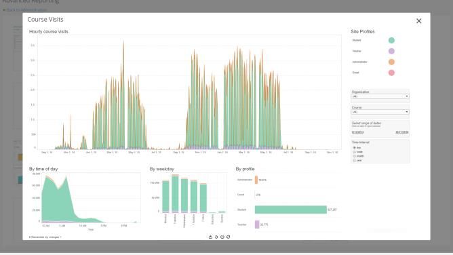Viewport: 453px width, 255px height.
Task: Close the Course Visits dialog
Action: coord(418,21)
